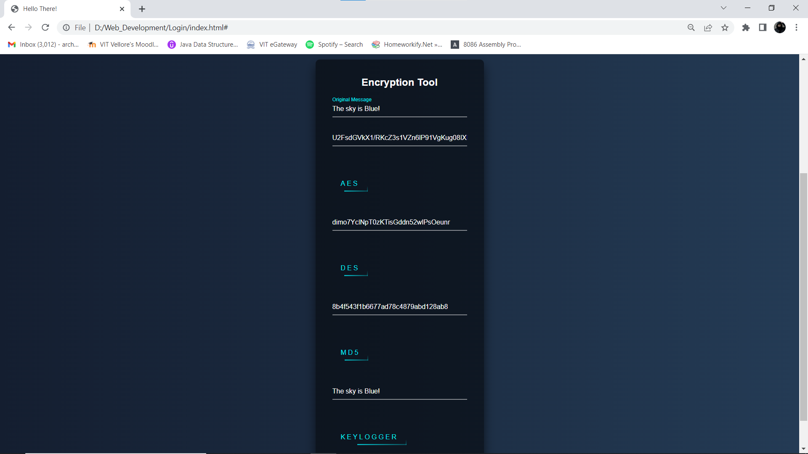Image resolution: width=808 pixels, height=454 pixels.
Task: Open the side panel icon
Action: coord(763,28)
